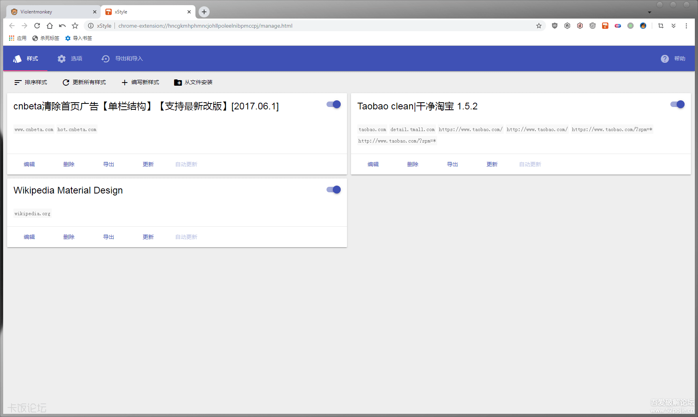Close the Violentmonkey browser tab
The image size is (698, 417).
(95, 12)
